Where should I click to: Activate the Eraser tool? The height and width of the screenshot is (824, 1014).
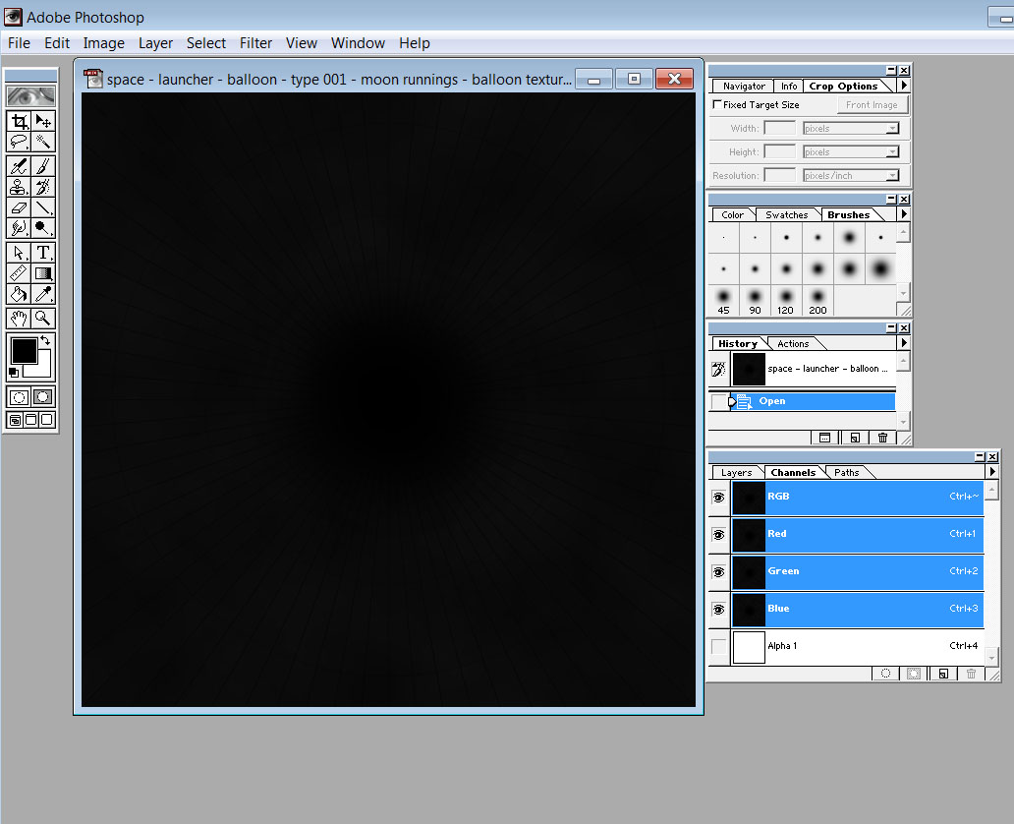tap(19, 207)
